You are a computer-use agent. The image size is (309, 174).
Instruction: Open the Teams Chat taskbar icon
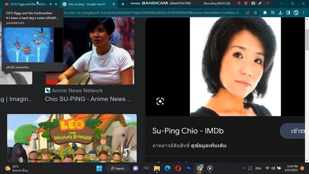pos(136,168)
